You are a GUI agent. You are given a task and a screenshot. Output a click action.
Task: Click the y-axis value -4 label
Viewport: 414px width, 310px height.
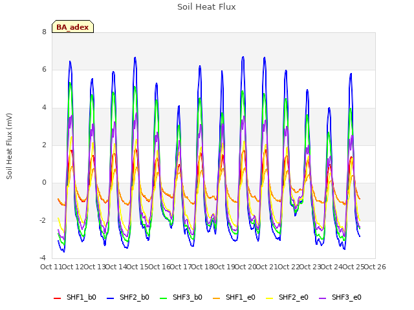43,258
